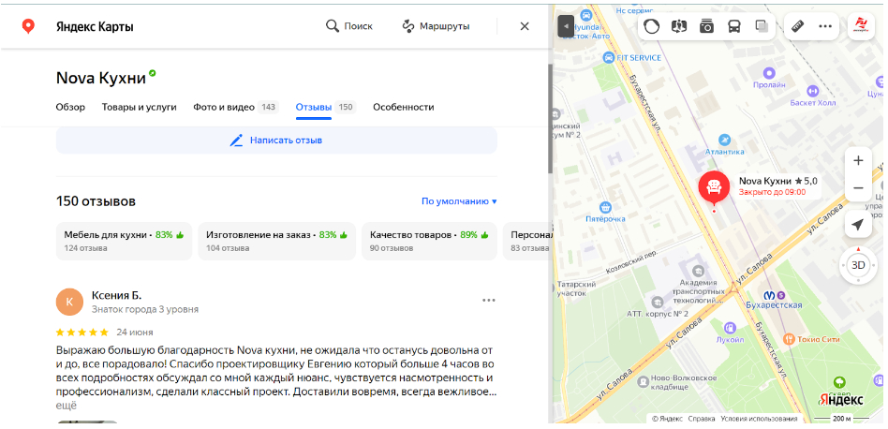This screenshot has width=888, height=429.
Task: Click the Токио Сити restaurant marker
Action: click(x=790, y=338)
